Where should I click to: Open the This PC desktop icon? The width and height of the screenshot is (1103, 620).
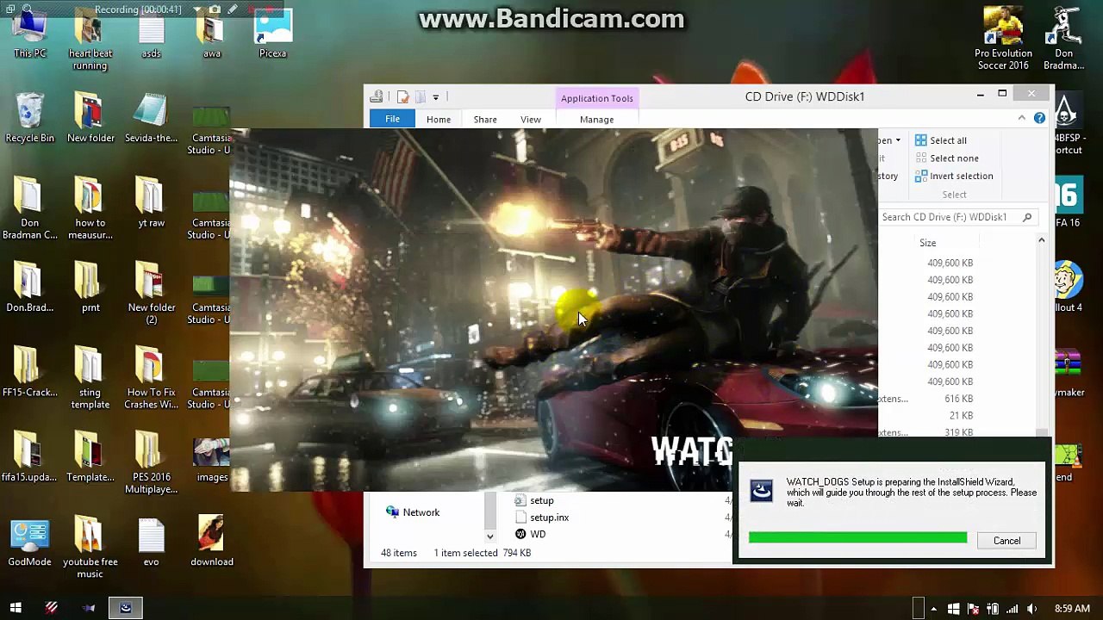[29, 34]
